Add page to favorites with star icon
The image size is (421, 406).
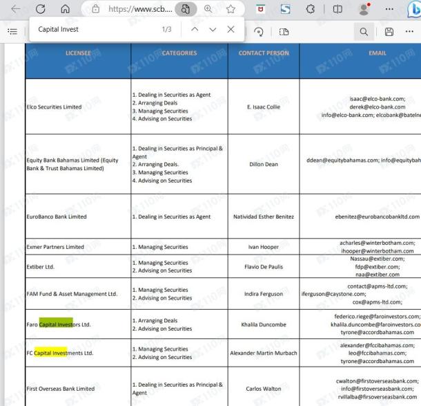231,9
